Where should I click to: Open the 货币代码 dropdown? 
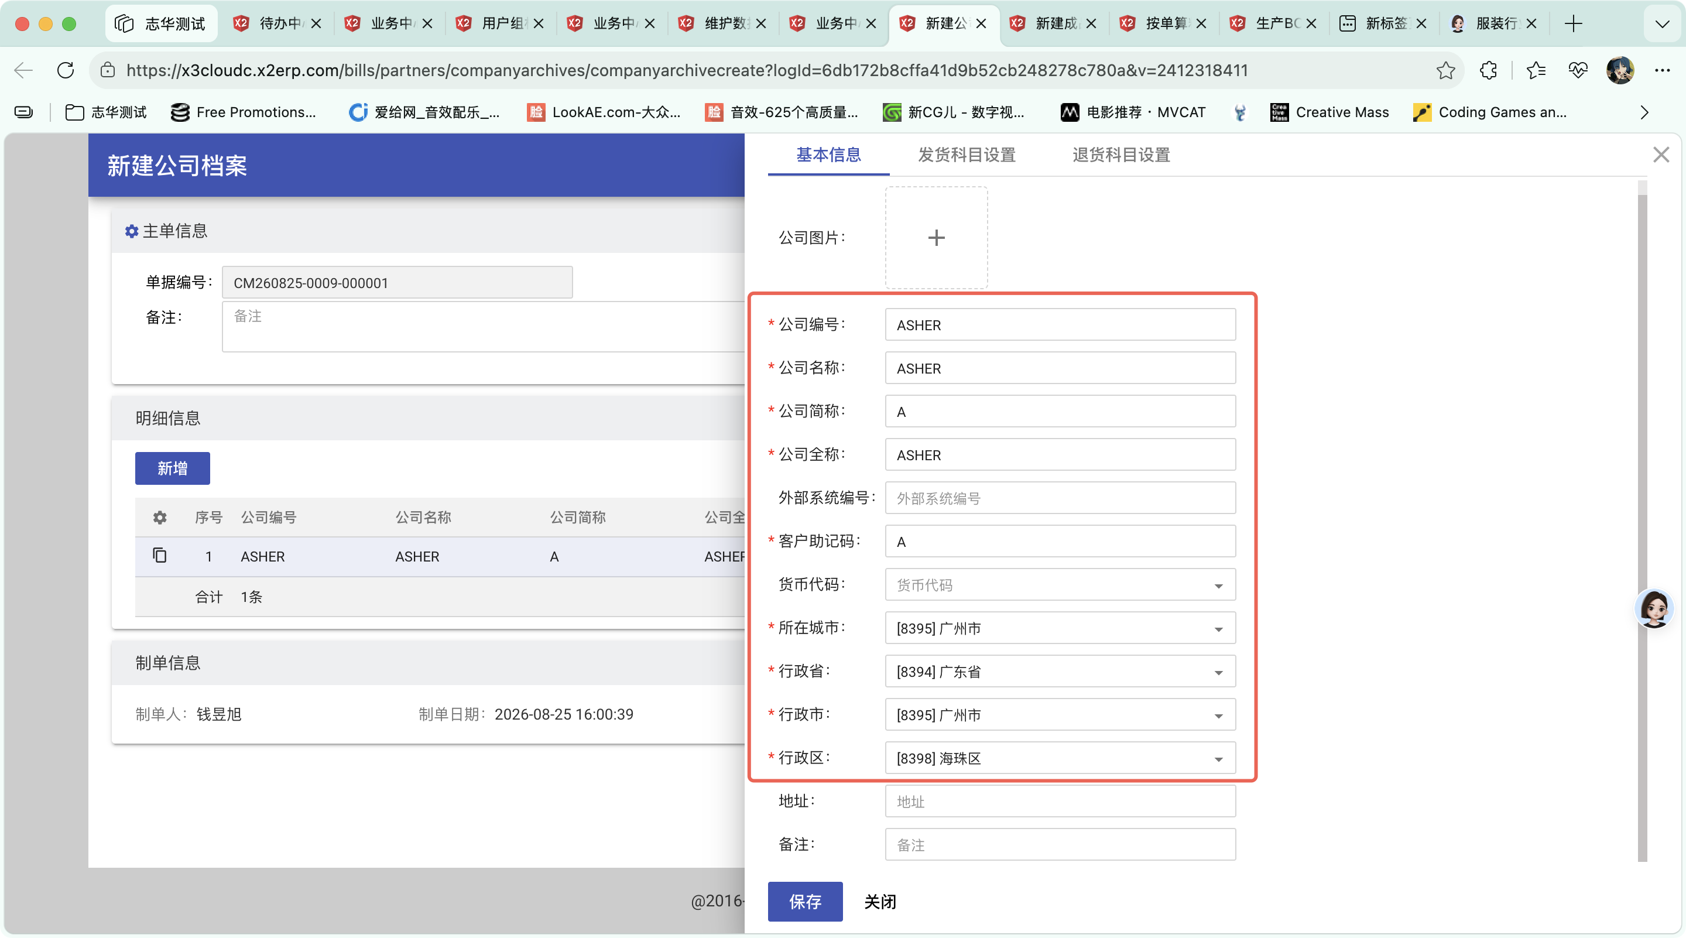[x=1060, y=584]
